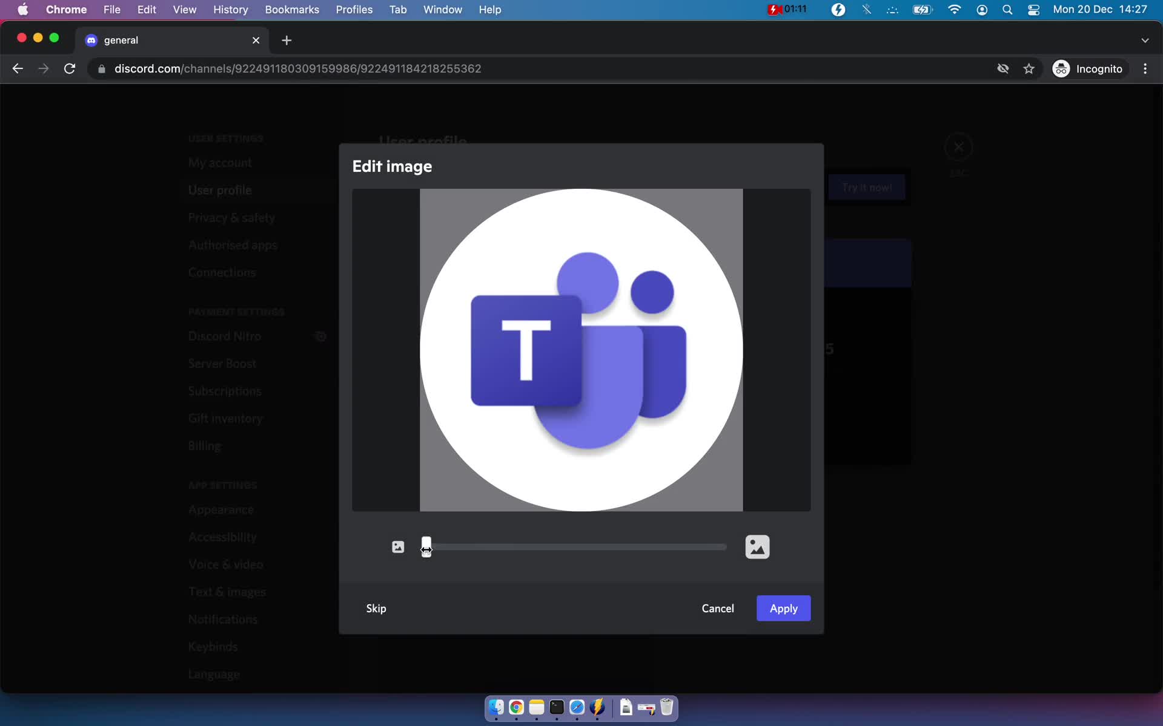Open Terminal from the dock

click(557, 707)
